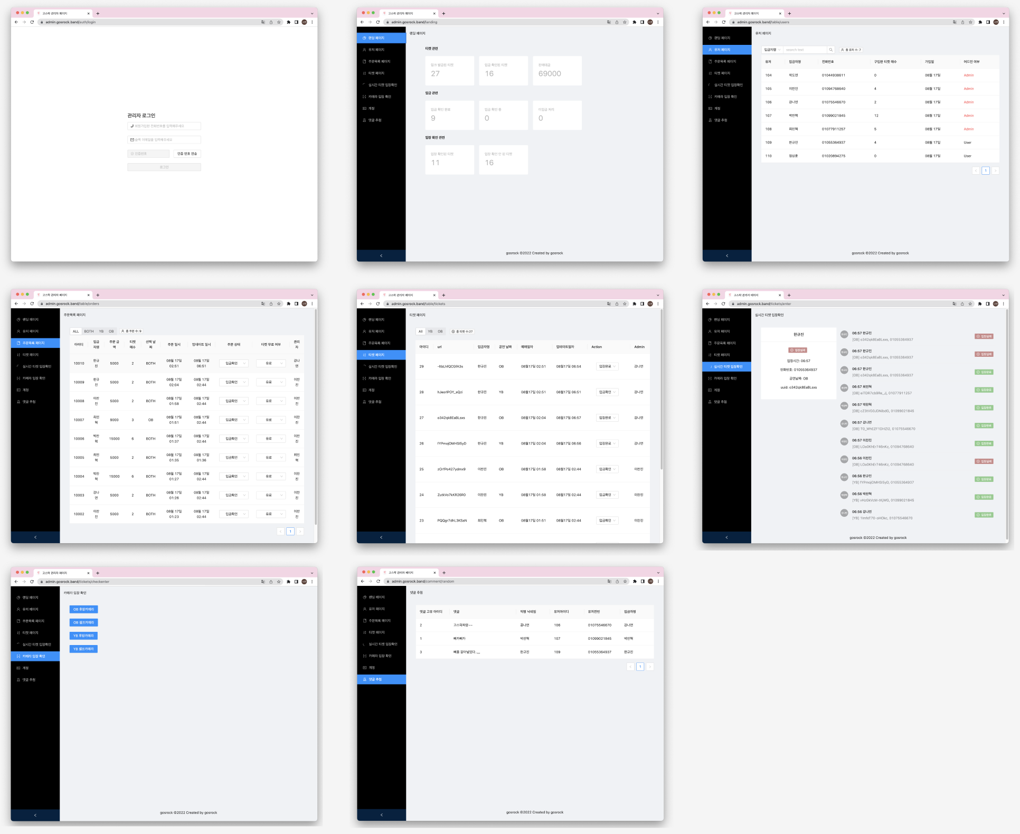Click next page arrow in orders window
This screenshot has width=1020, height=834.
click(300, 532)
